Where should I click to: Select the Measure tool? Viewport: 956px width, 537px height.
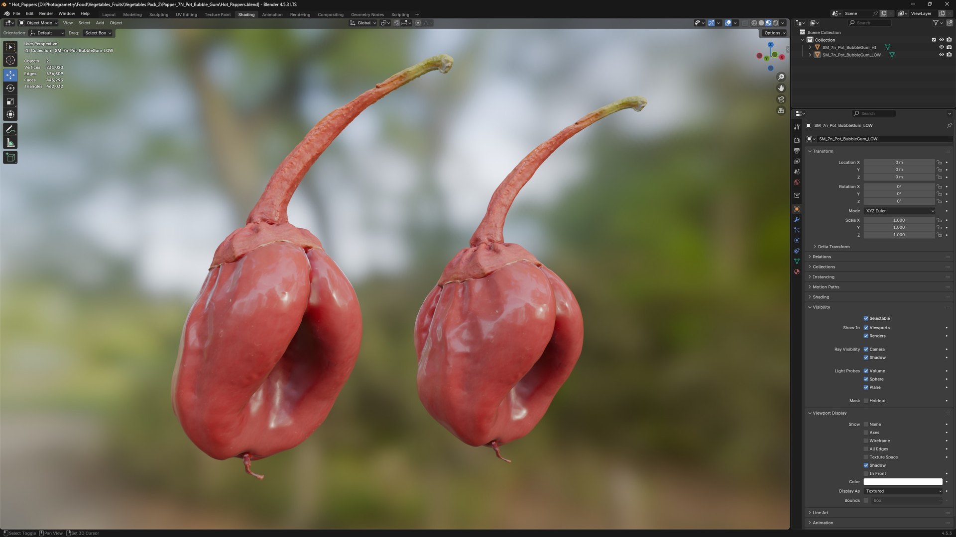click(10, 143)
